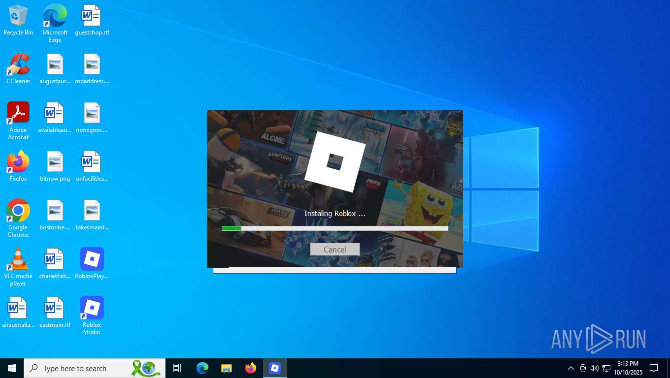This screenshot has width=670, height=378.
Task: Click Roblox installer taskbar button
Action: click(275, 368)
